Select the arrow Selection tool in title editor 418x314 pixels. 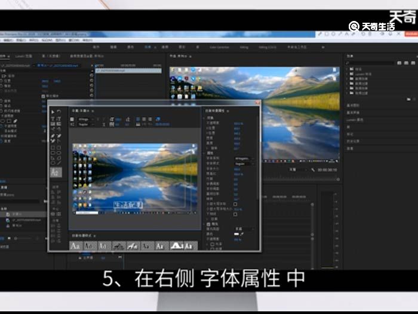[x=53, y=112]
